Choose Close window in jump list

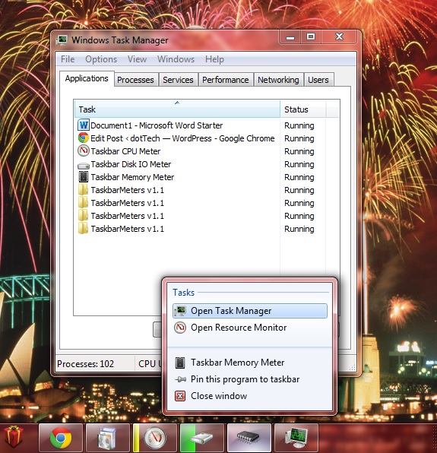tap(250, 396)
